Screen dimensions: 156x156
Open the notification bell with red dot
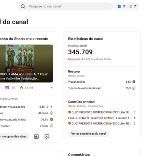click(135, 6)
